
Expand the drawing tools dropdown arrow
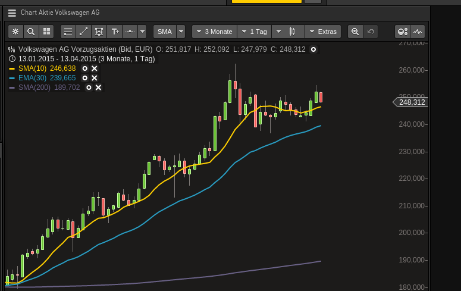pyautogui.click(x=142, y=32)
